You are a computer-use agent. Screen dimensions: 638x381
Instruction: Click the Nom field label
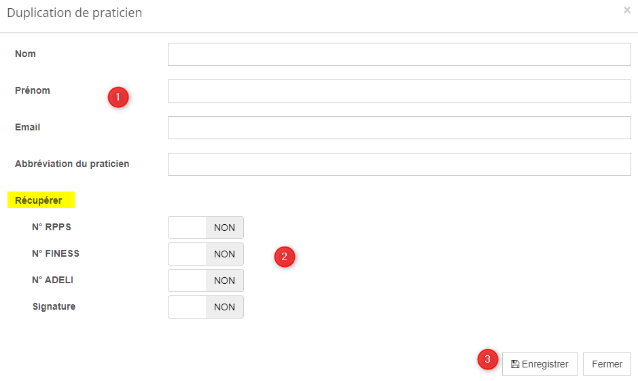pos(25,54)
